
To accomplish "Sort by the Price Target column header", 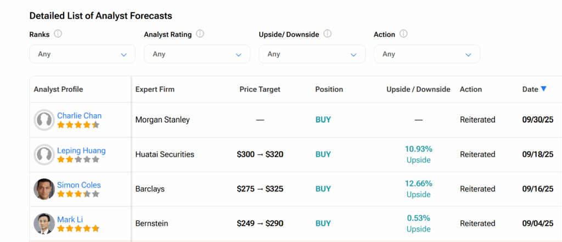I will (260, 89).
